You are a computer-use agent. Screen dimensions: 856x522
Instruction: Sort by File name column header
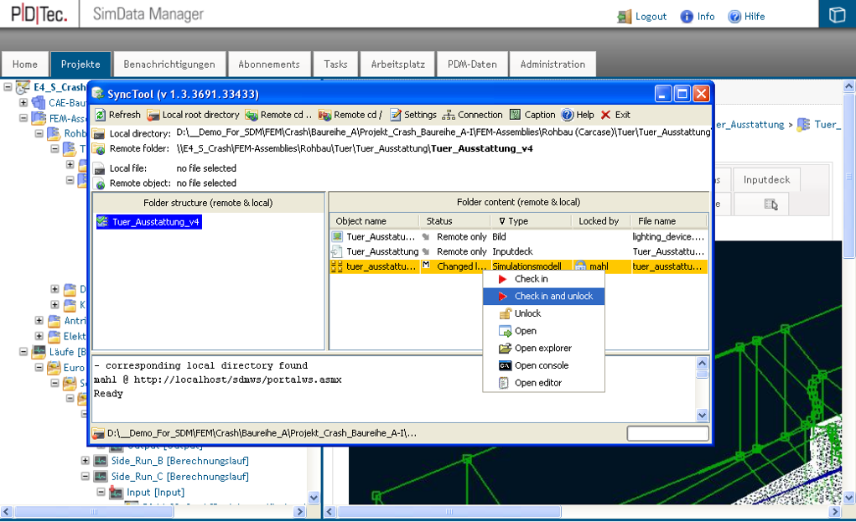coord(669,221)
